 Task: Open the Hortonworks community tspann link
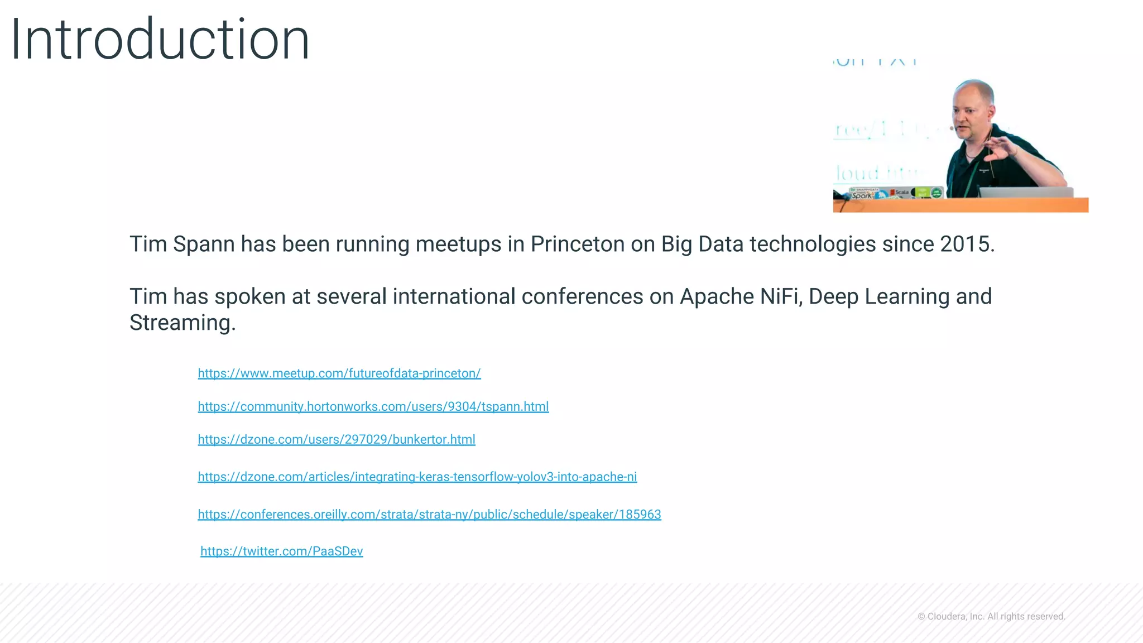click(x=373, y=406)
